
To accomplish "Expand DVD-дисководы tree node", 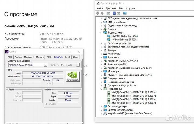I will 101,19.
